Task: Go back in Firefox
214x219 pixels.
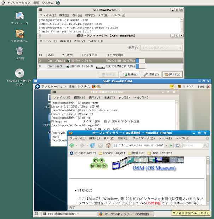Action: point(72,145)
